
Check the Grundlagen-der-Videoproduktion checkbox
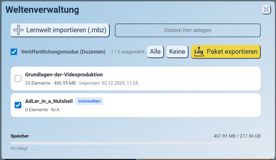[x=18, y=79]
